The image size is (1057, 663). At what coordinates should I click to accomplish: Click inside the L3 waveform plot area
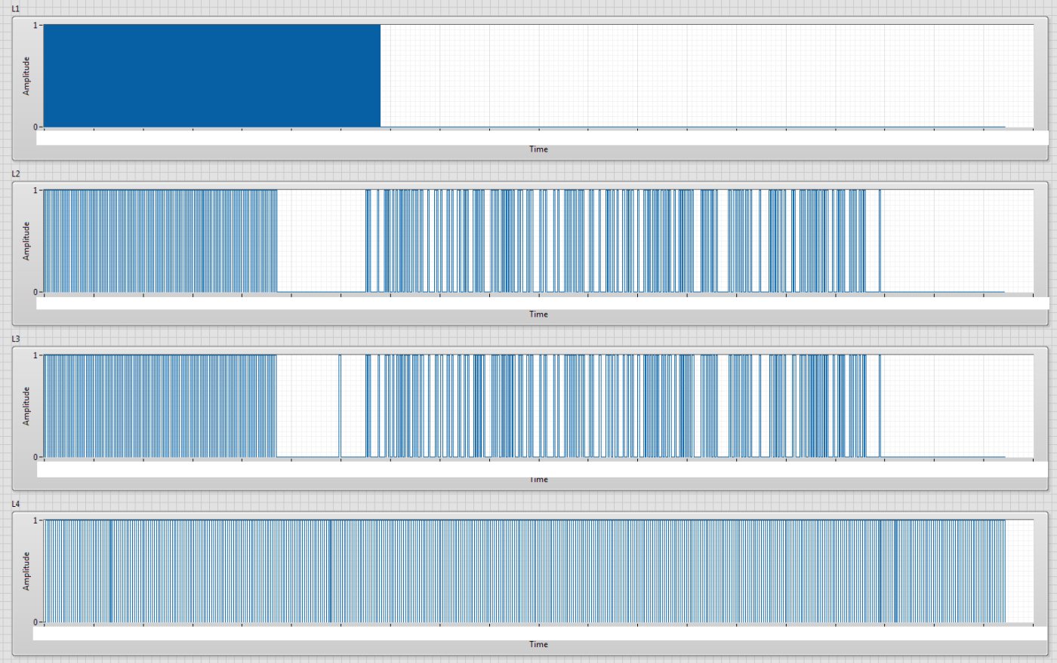[538, 407]
